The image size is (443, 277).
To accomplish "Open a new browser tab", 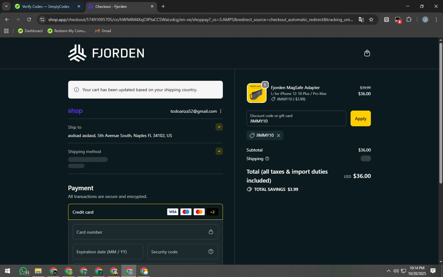I will [x=163, y=6].
